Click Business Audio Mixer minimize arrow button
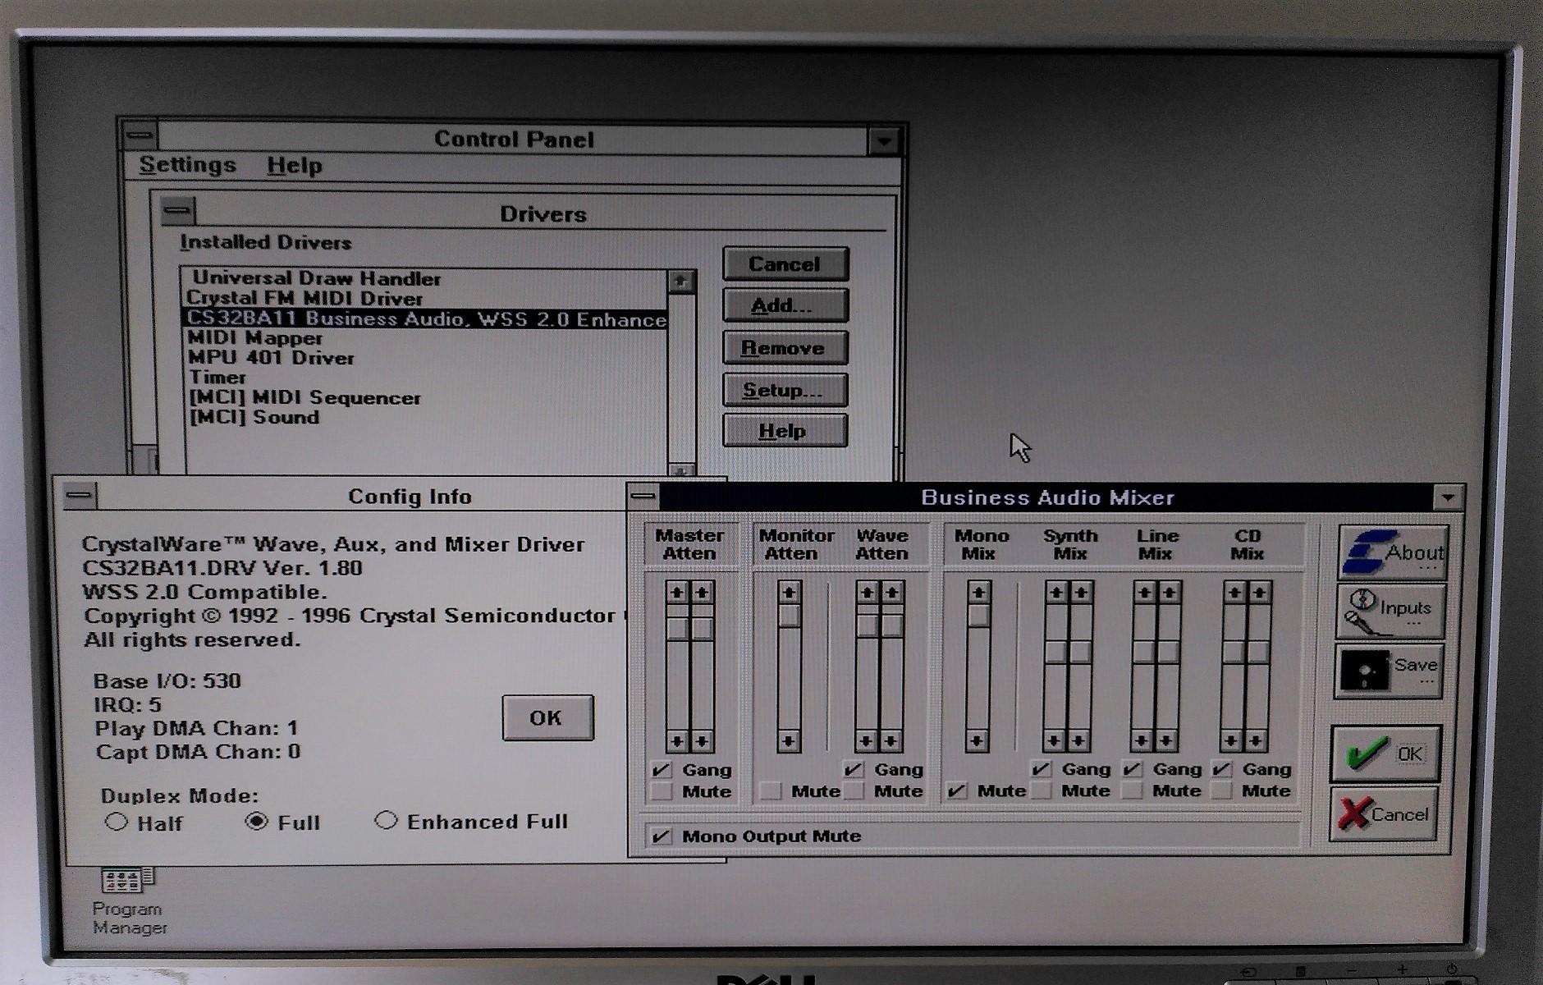 1448,497
